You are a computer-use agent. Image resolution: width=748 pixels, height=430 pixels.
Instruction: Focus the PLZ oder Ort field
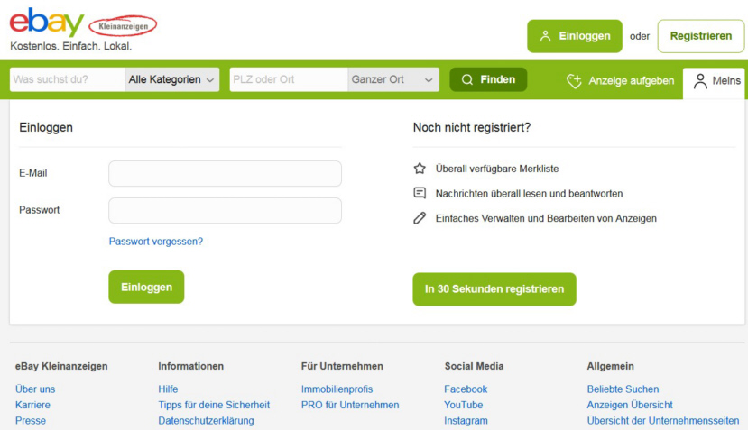click(289, 79)
